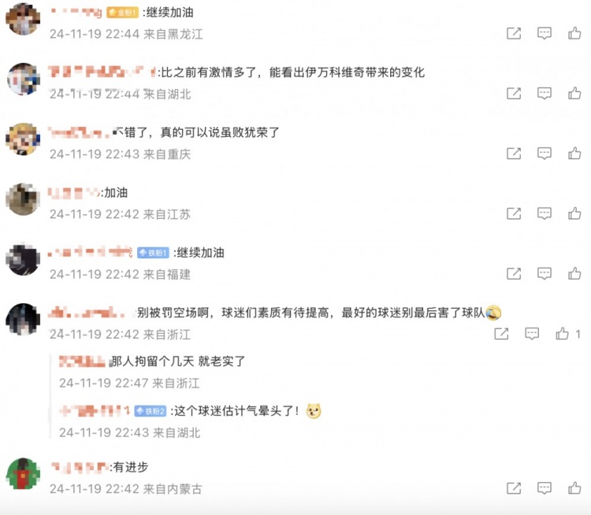Reply to the 别被罚空场 comment from 浙江
Image resolution: width=591 pixels, height=515 pixels.
[x=532, y=333]
